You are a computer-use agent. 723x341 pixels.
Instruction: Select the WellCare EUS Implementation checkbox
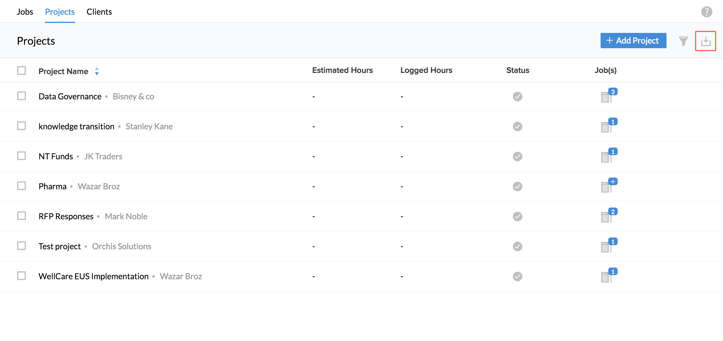[21, 276]
